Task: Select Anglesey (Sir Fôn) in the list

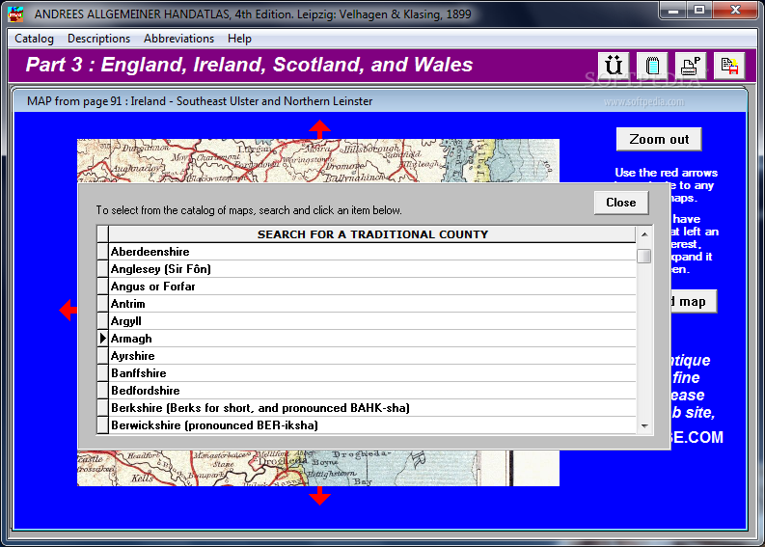Action: 372,269
